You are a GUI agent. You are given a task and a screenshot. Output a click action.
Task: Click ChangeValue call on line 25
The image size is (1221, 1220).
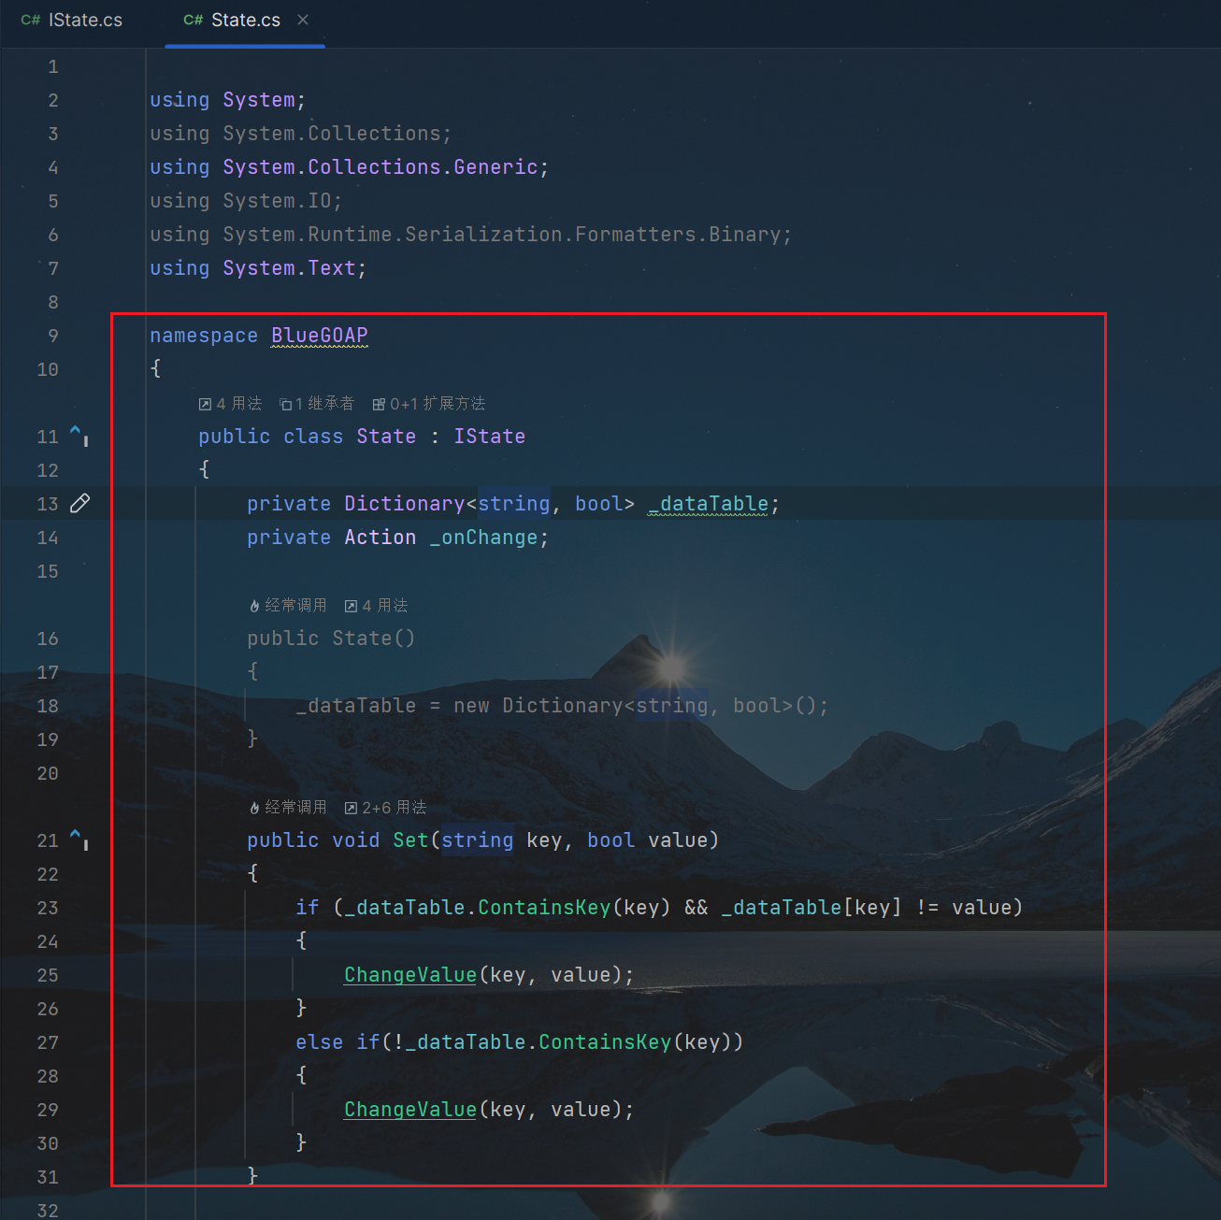(x=410, y=975)
